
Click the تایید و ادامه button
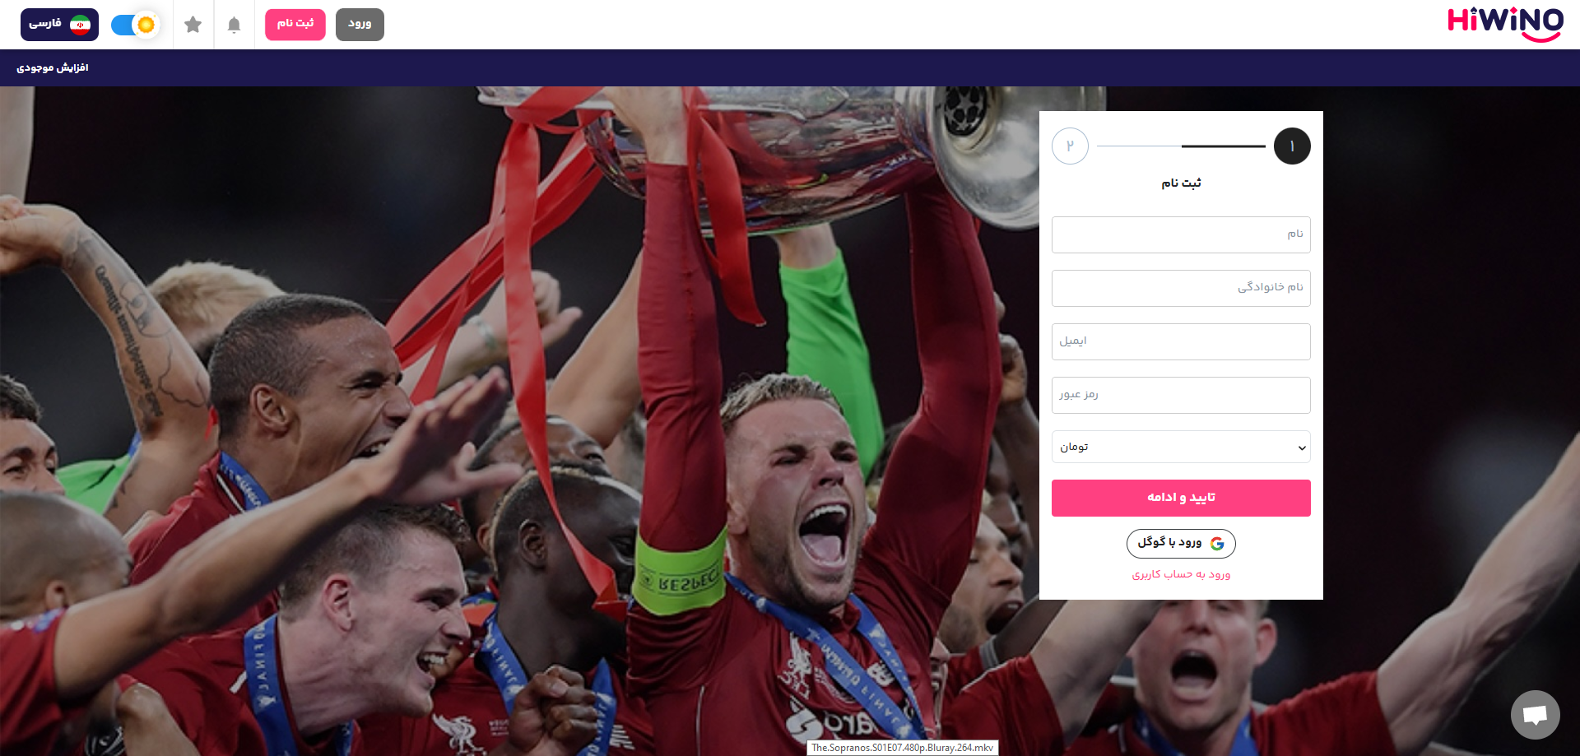click(x=1181, y=498)
